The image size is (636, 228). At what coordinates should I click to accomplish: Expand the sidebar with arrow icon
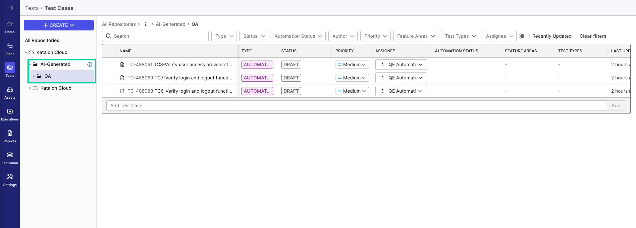click(x=11, y=8)
